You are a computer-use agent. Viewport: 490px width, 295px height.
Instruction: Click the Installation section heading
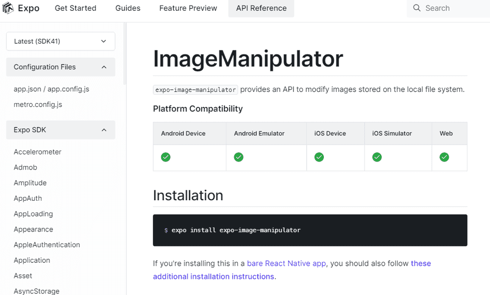tap(188, 196)
